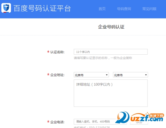Viewport: 166px width, 128px height.
Task: Open the 号码查询 navigation item
Action: tap(124, 9)
